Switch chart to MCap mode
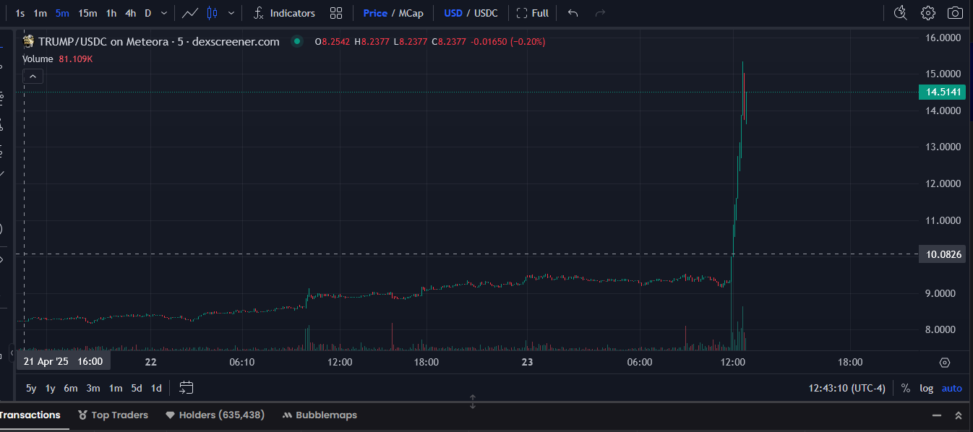 coord(411,13)
